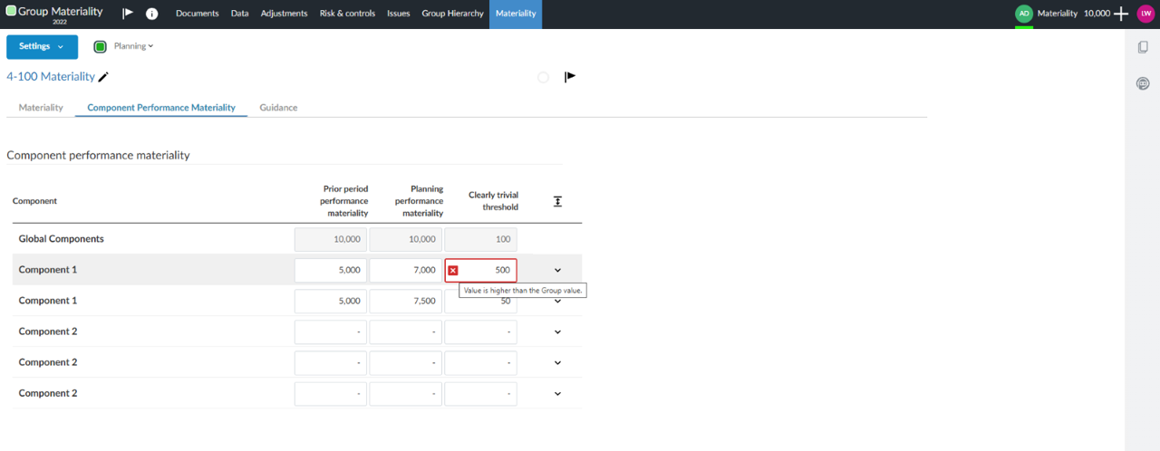Click the collapse rows icon in table header
The width and height of the screenshot is (1160, 451).
[x=557, y=201]
